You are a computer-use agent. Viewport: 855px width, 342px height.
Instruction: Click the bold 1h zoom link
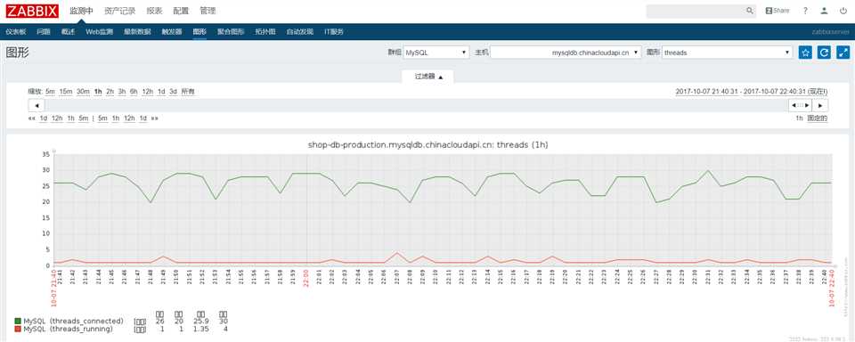[98, 92]
